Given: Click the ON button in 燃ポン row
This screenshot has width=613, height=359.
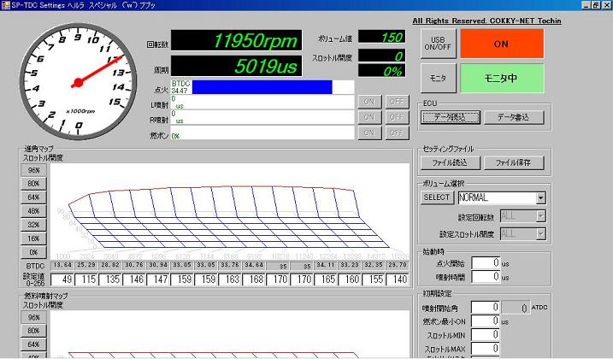Looking at the screenshot, I should pyautogui.click(x=369, y=132).
